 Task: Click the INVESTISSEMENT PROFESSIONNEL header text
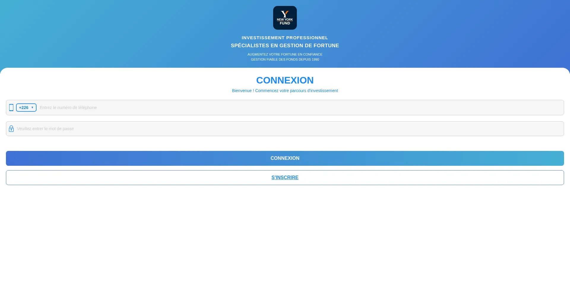coord(285,38)
